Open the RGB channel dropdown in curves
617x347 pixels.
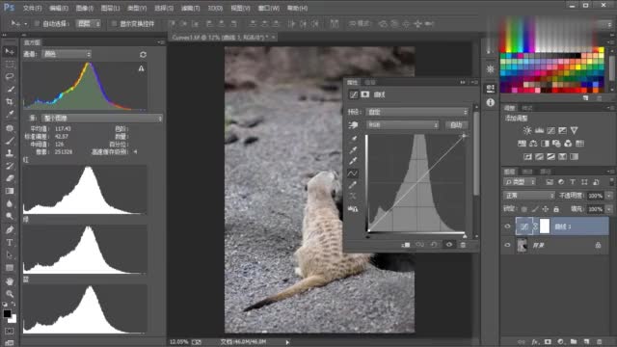[402, 124]
